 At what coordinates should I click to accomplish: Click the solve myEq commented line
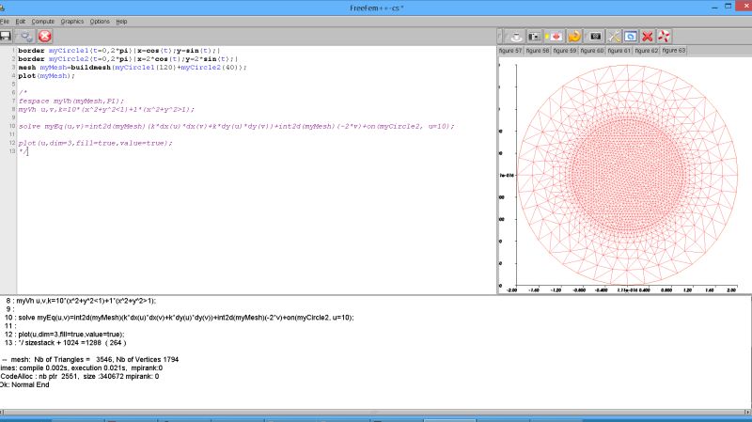(x=236, y=127)
